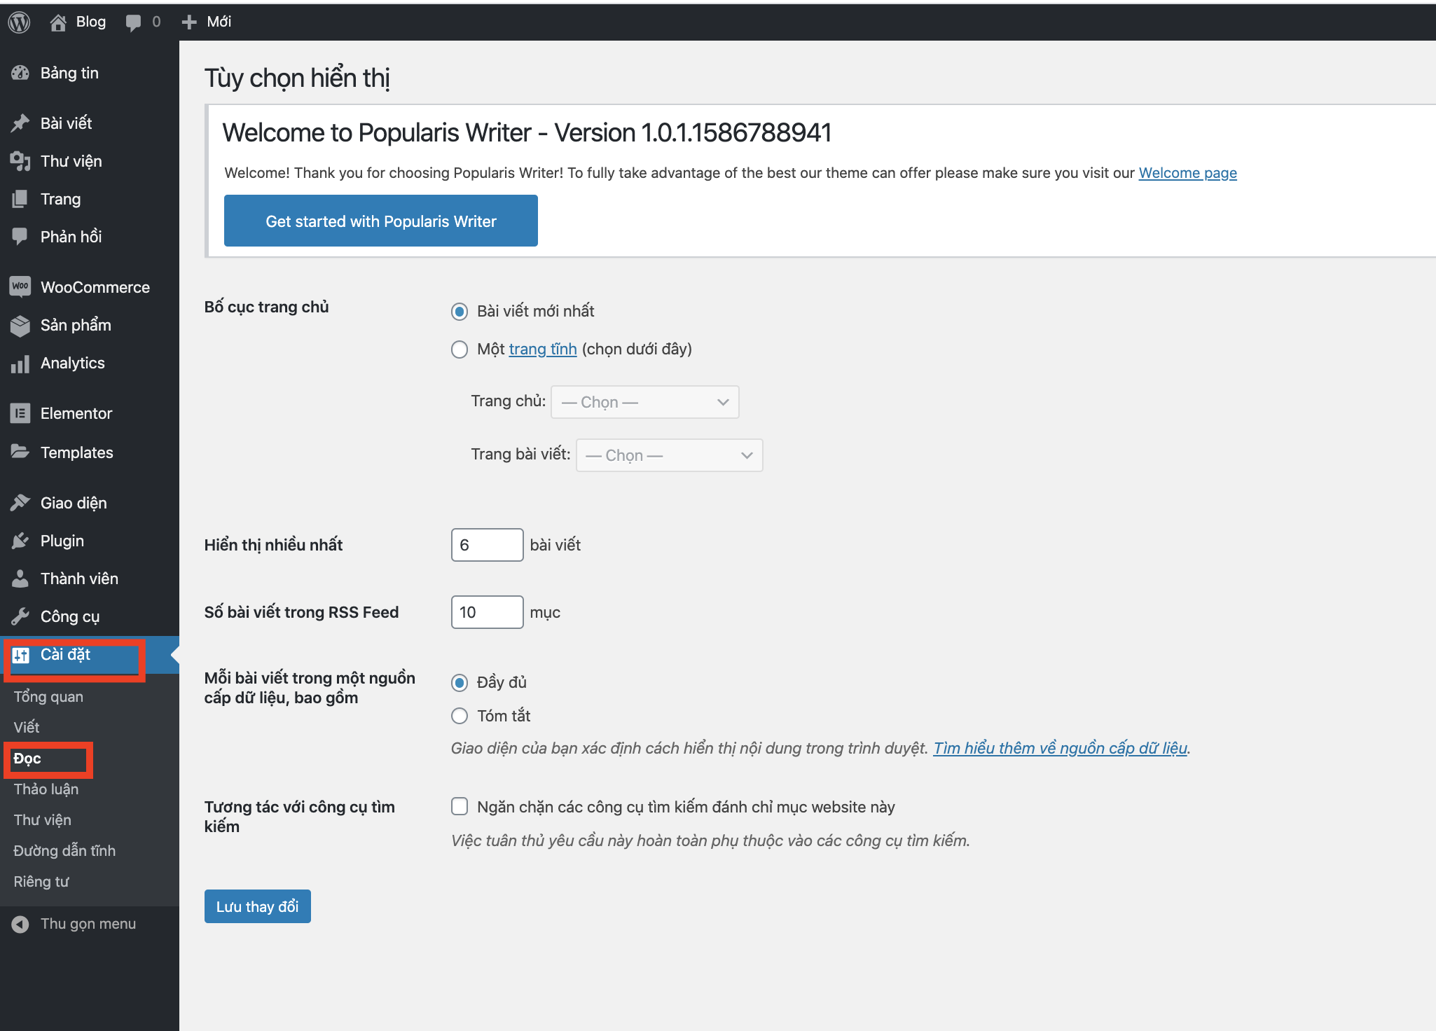Click Get started with Popularis Writer button
The width and height of the screenshot is (1436, 1031).
click(x=380, y=221)
